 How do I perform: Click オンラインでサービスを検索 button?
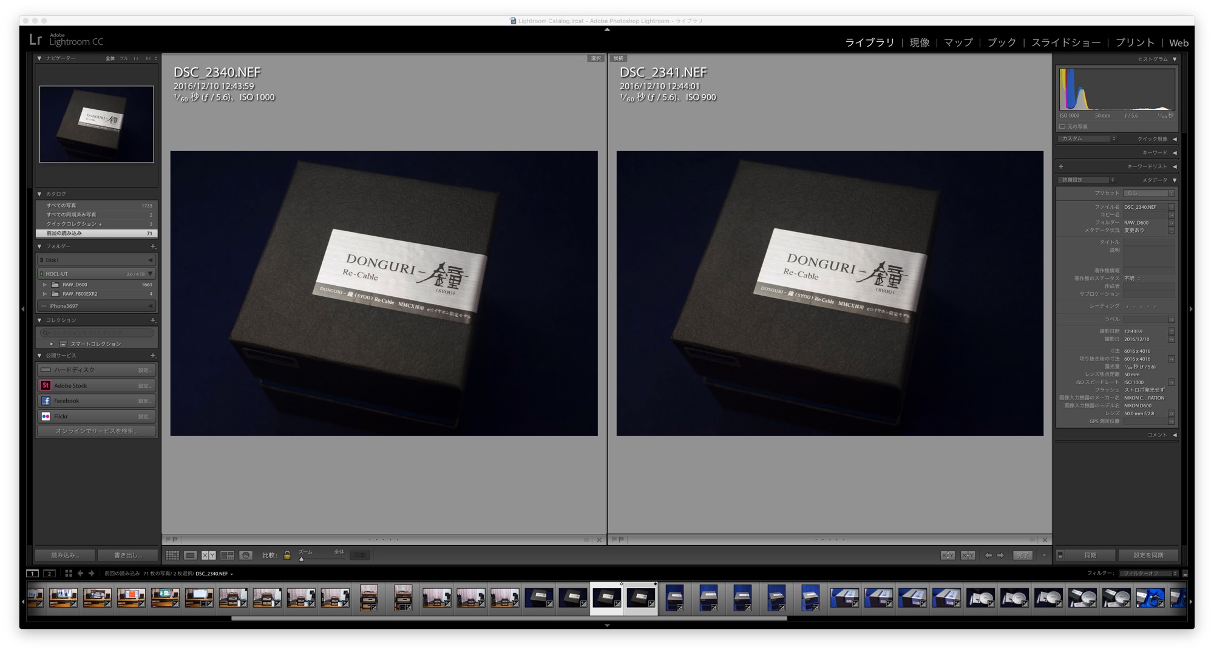[97, 431]
